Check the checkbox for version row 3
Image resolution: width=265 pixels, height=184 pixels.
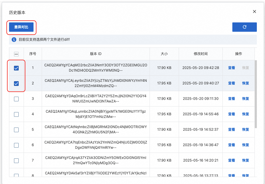tap(16, 99)
